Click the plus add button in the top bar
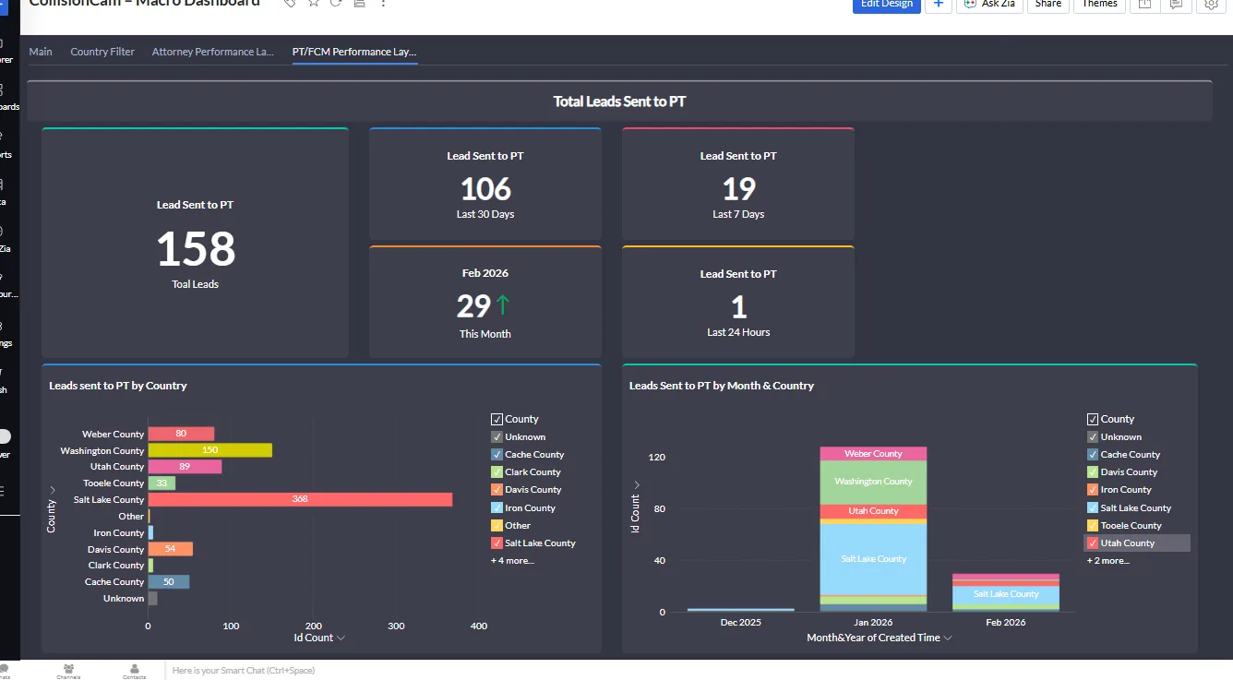The height and width of the screenshot is (680, 1233). pyautogui.click(x=939, y=5)
